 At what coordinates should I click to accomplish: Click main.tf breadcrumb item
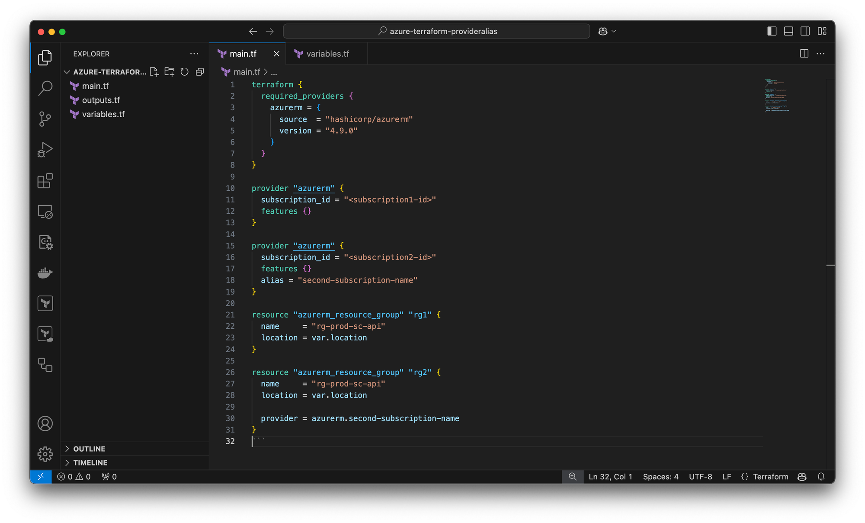pos(247,72)
